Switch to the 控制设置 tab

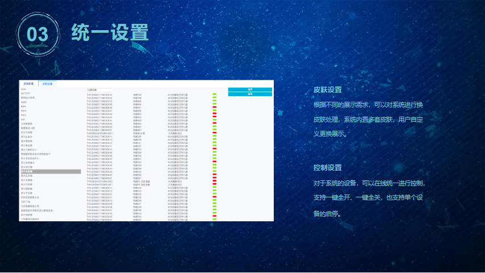[x=47, y=84]
